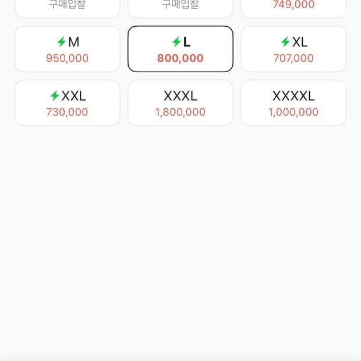Select the XXXL size option

coord(180,103)
